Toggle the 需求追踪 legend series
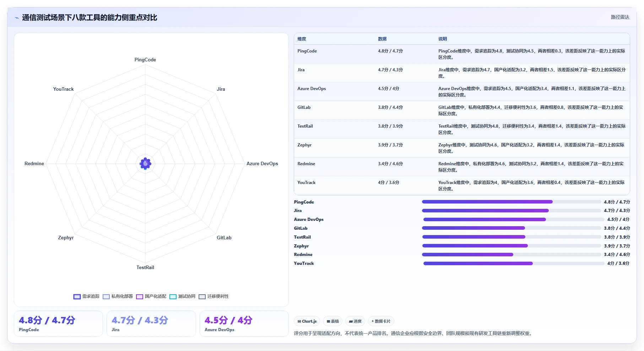Image resolution: width=644 pixels, height=351 pixels. tap(86, 296)
